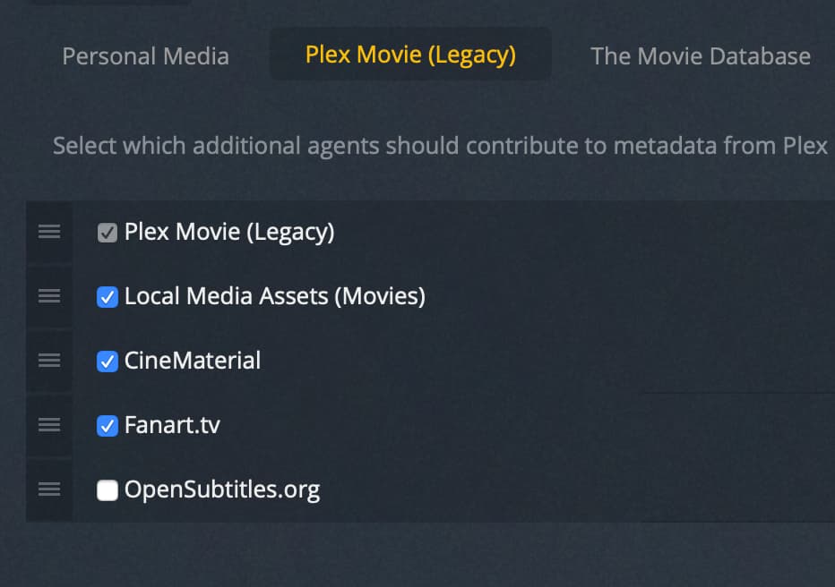Uncheck Local Media Assets (Movies) checkbox
The height and width of the screenshot is (587, 835).
(x=108, y=297)
